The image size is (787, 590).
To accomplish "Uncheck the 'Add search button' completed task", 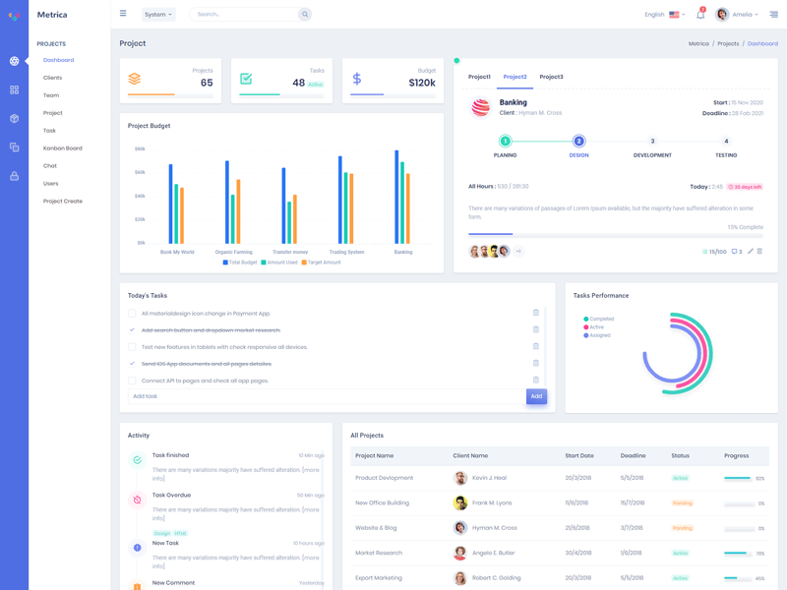I will (132, 329).
